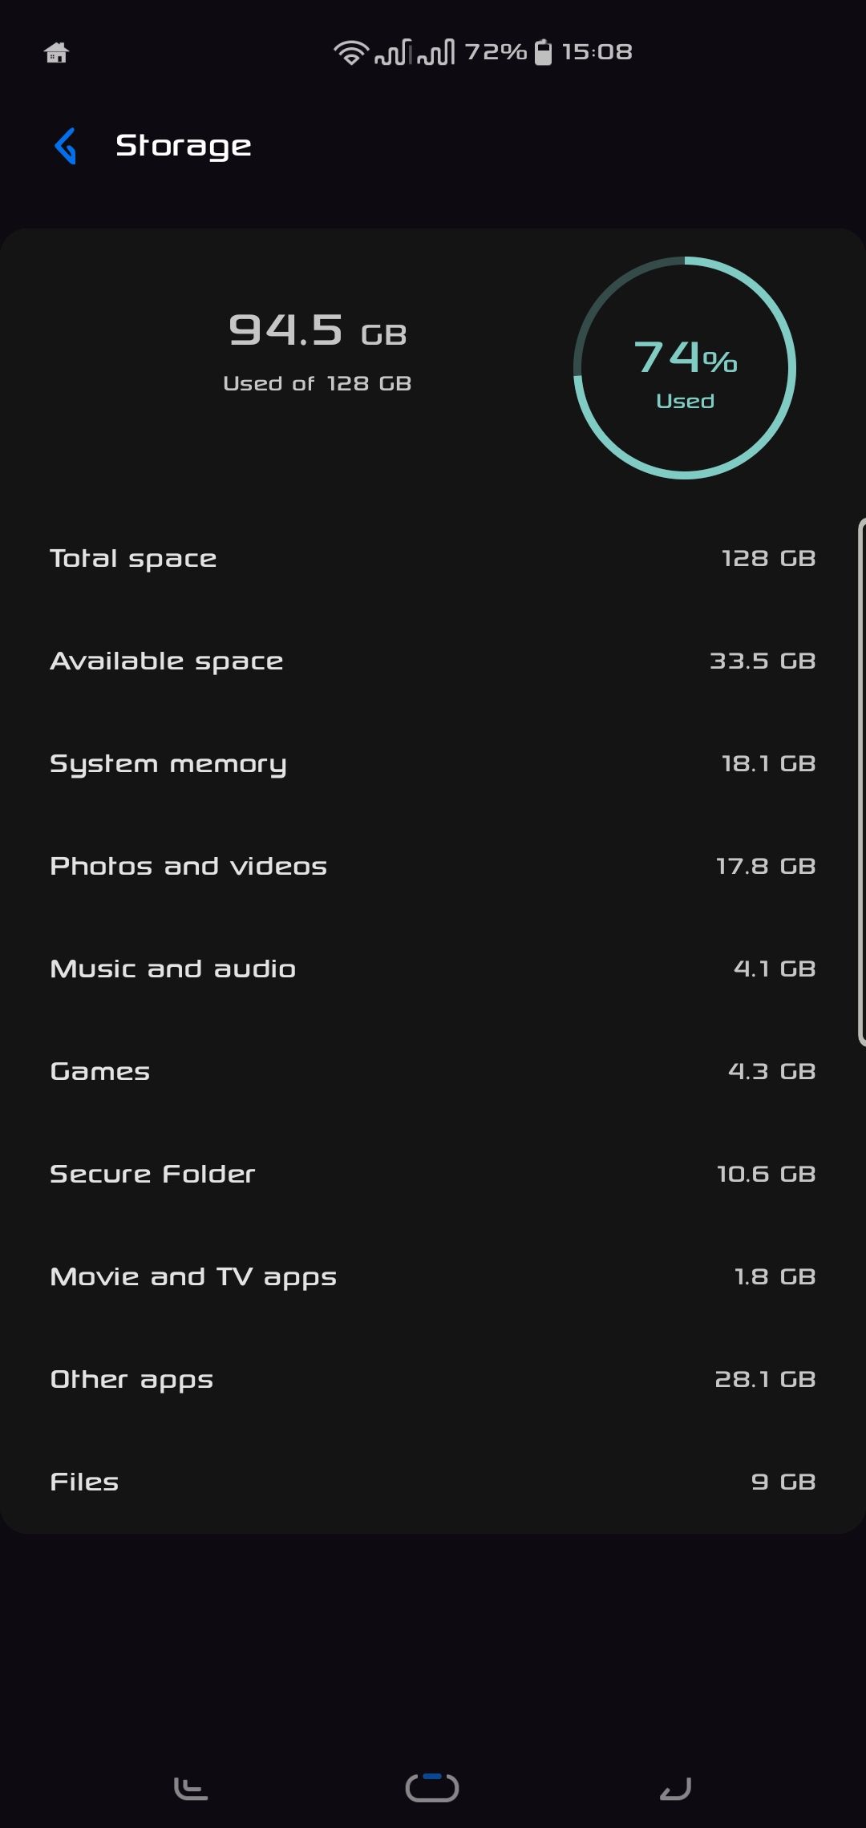Tap the battery status icon
The image size is (866, 1828).
pos(543,53)
